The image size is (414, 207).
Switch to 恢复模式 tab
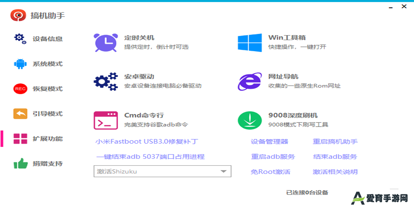(x=48, y=89)
